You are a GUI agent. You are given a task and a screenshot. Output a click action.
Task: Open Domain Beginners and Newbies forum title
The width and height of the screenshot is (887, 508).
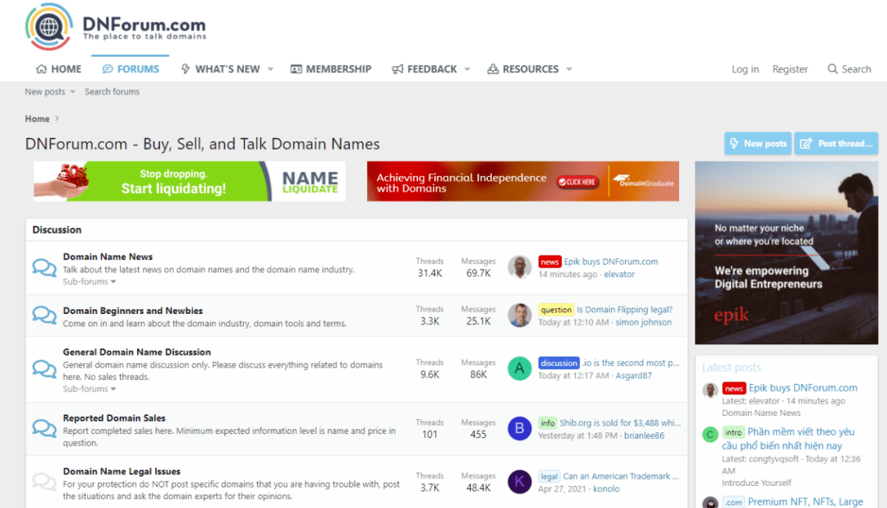coord(132,311)
